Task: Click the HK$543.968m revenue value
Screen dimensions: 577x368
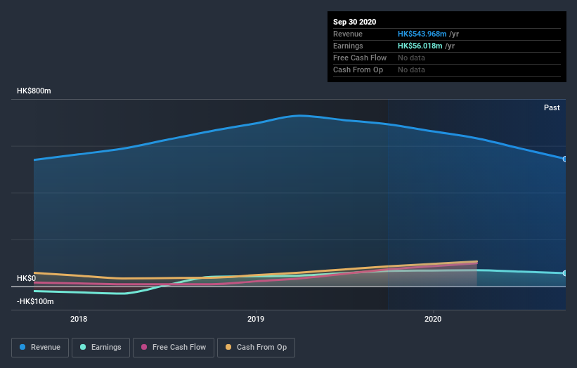Action: coord(422,34)
